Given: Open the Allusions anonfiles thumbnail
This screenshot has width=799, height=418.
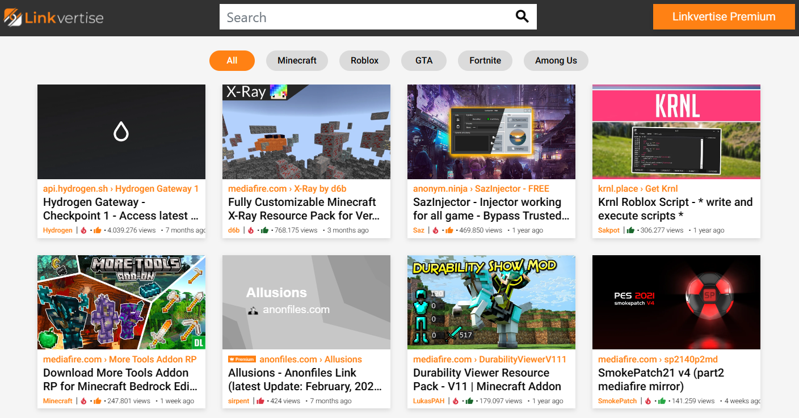Looking at the screenshot, I should 306,302.
